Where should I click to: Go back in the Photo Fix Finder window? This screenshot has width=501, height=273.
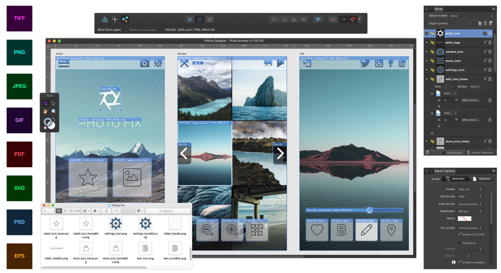(x=46, y=211)
